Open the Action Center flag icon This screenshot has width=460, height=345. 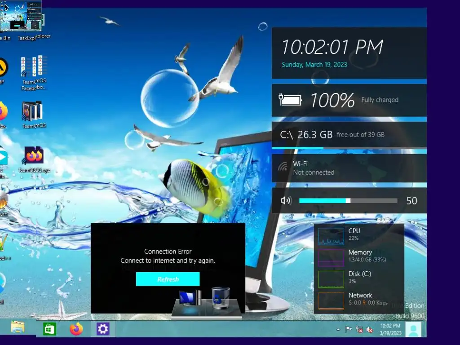349,329
